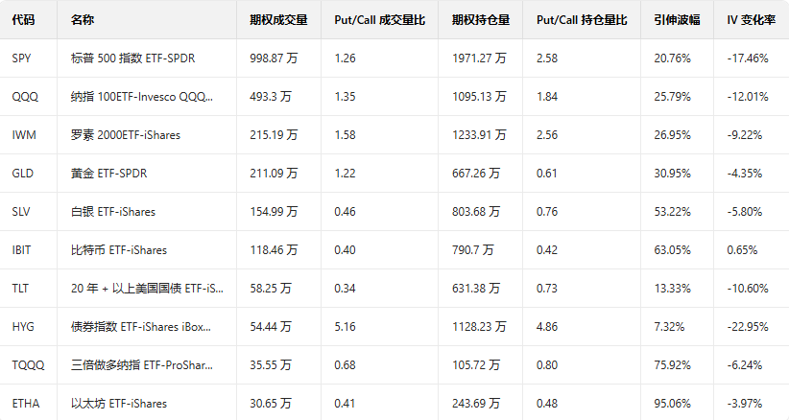
Task: Select the IWM ticker code
Action: [23, 135]
